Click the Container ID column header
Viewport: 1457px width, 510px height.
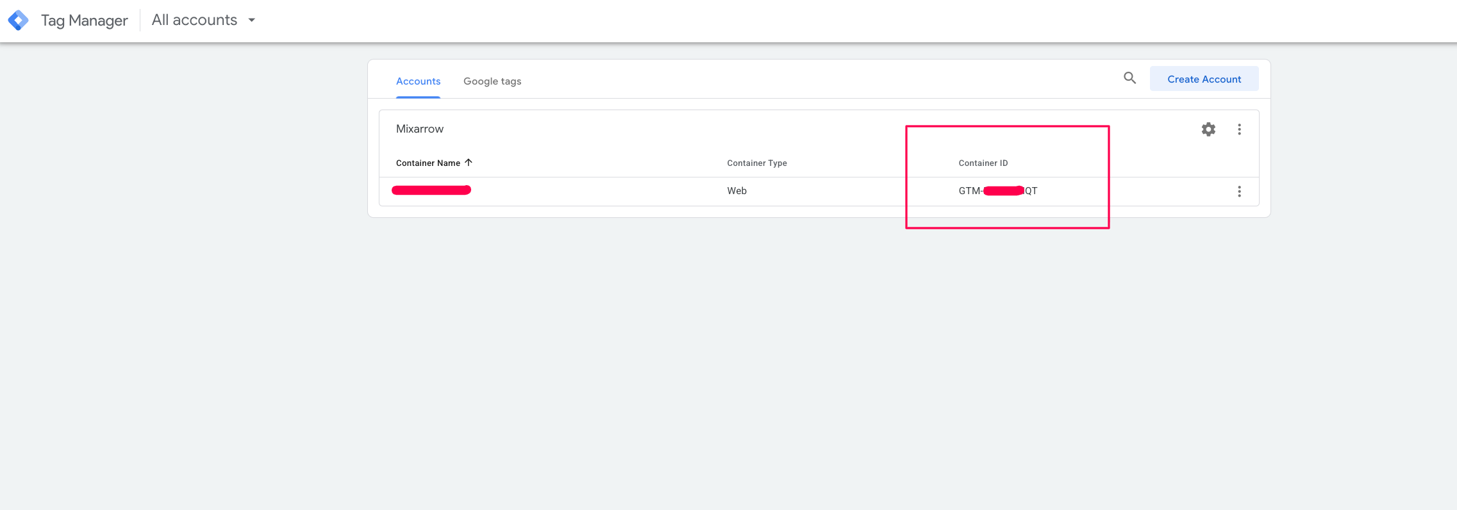(983, 163)
